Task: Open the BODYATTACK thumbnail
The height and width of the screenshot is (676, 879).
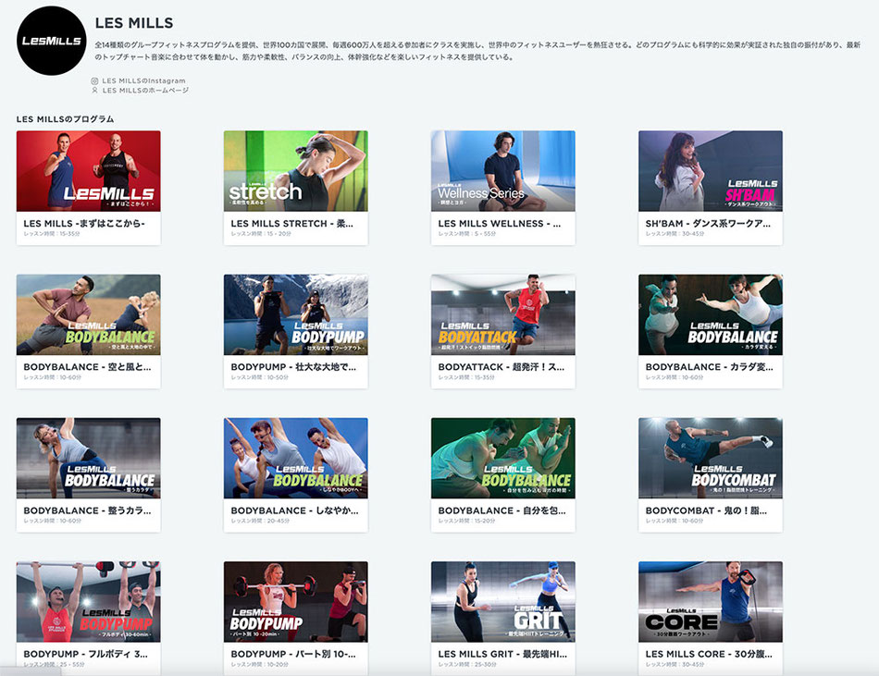Action: click(x=503, y=314)
